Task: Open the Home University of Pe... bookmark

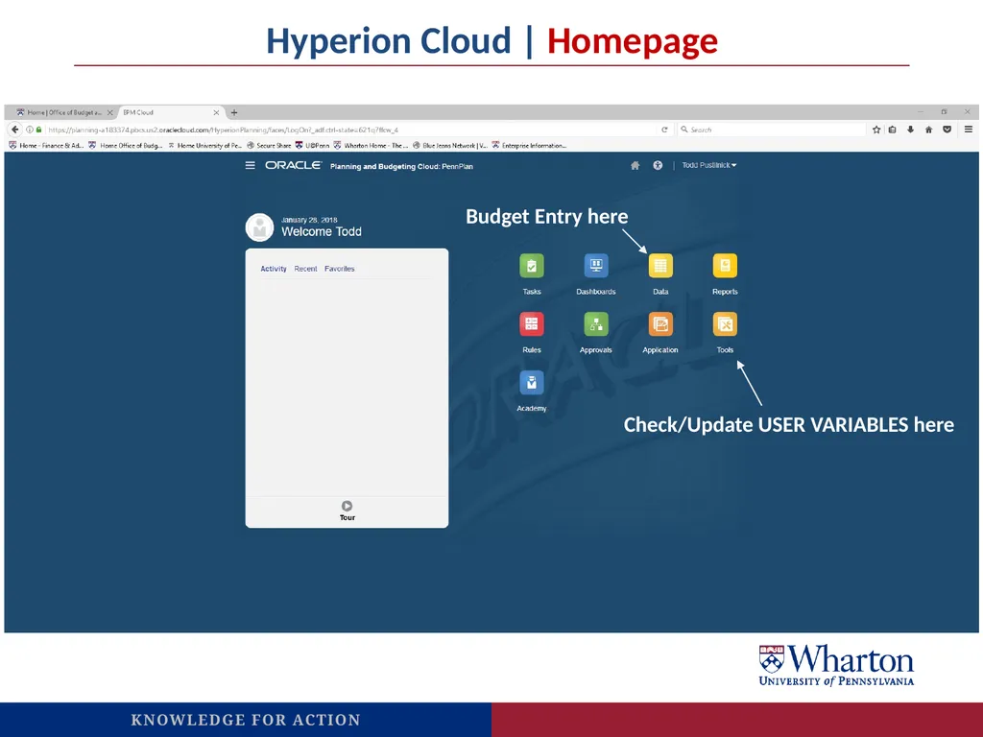Action: [x=205, y=146]
